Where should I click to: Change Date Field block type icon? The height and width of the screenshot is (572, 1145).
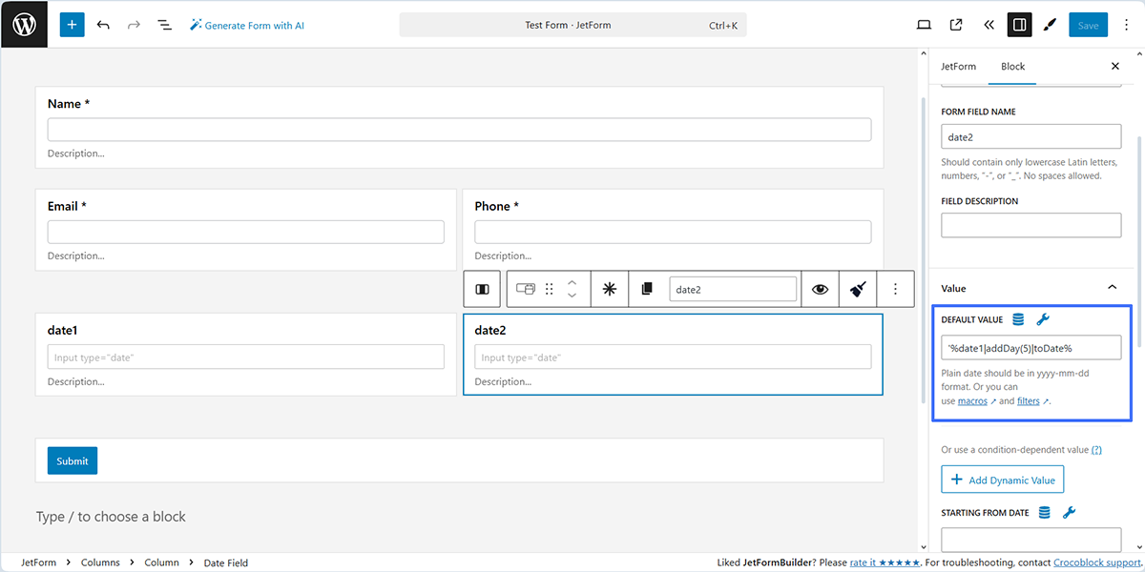(x=524, y=289)
